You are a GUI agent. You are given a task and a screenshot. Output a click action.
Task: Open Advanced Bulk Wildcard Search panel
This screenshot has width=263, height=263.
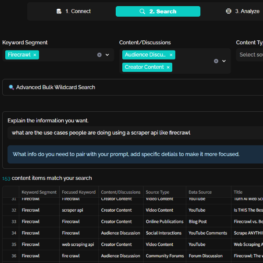point(56,87)
